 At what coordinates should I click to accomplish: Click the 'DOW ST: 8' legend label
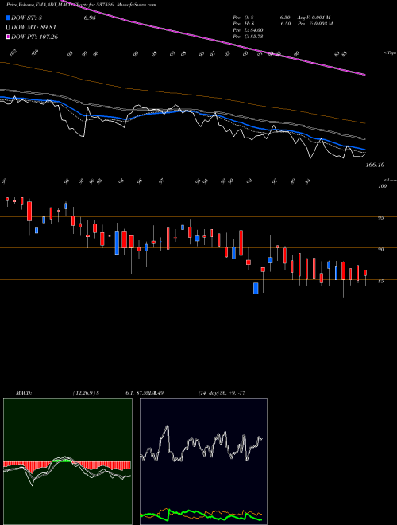(27, 17)
